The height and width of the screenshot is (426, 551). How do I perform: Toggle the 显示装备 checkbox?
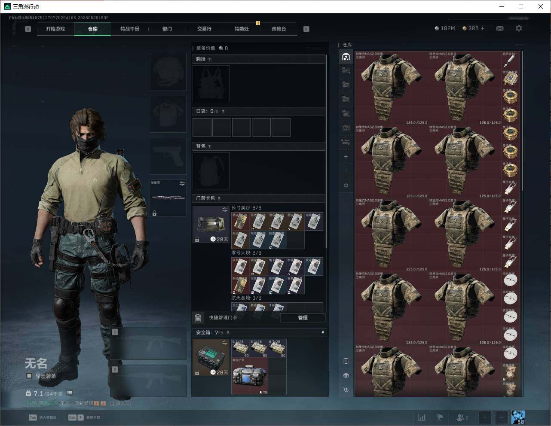29,376
